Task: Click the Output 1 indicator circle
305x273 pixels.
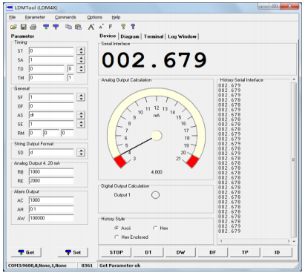Action: 155,195
